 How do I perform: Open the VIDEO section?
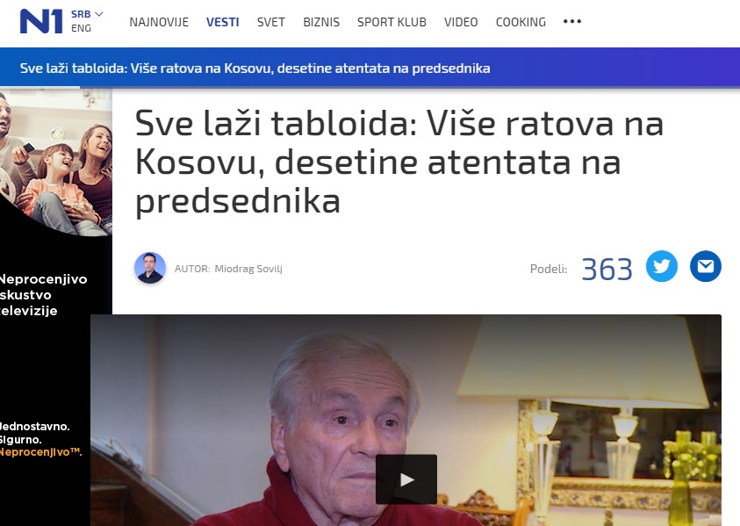pos(461,22)
